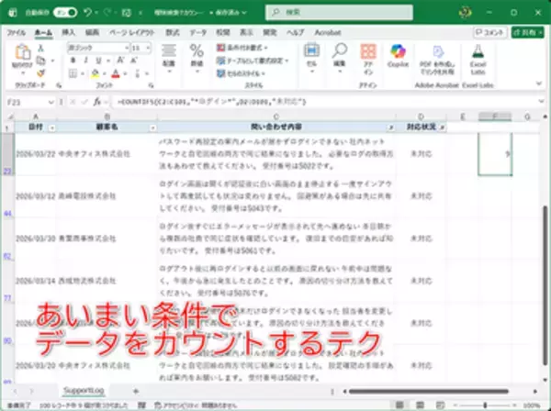Switch to Page Break Preview in status bar
Screen dimensions: 551x411
point(440,405)
